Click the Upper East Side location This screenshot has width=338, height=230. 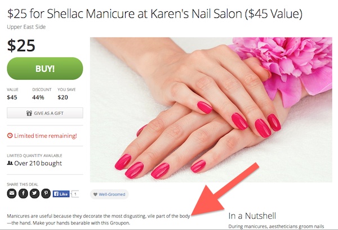pos(26,27)
